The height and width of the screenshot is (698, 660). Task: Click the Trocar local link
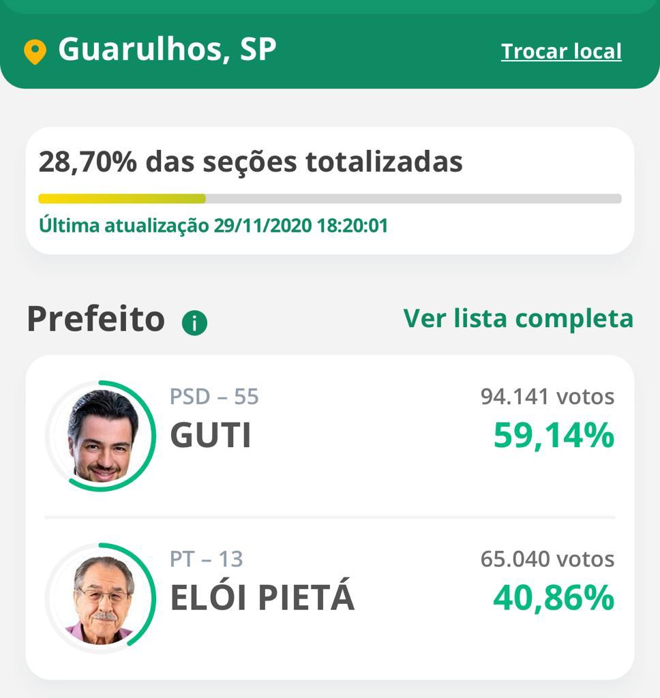click(561, 52)
